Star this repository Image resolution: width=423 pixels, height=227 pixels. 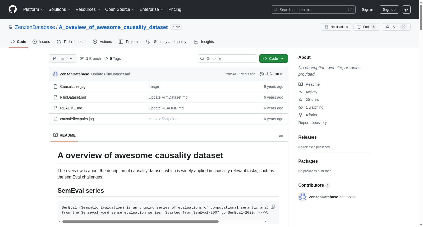[396, 27]
